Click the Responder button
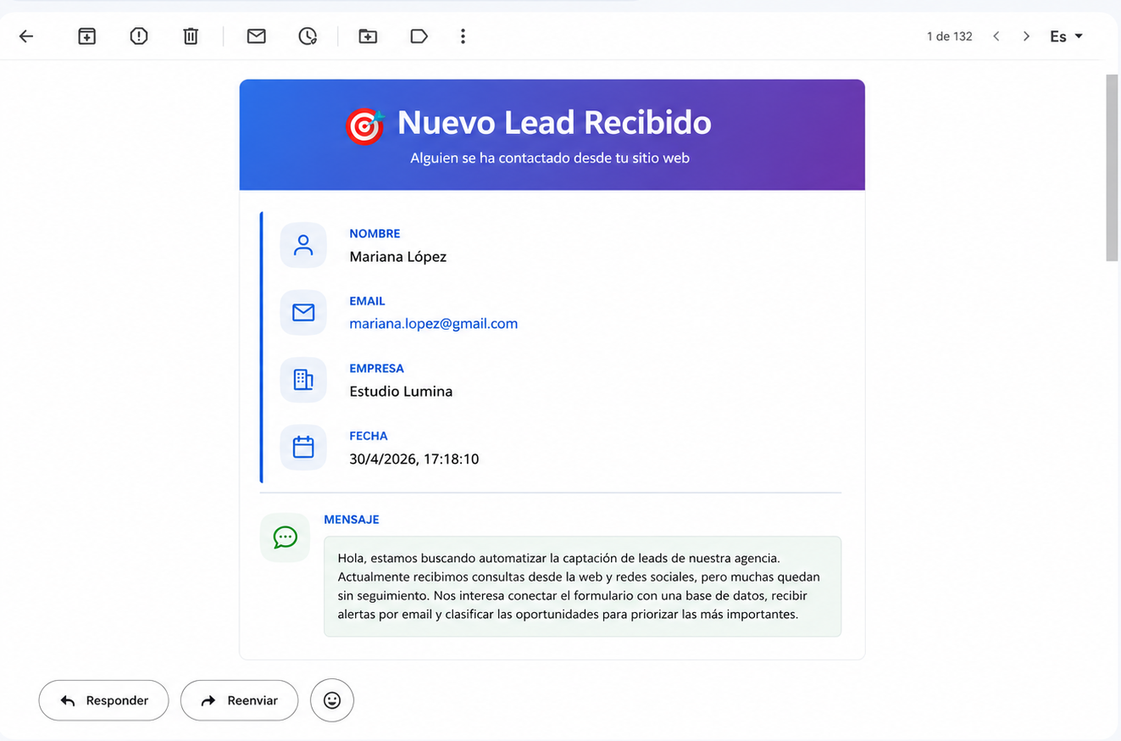This screenshot has width=1121, height=741. [103, 700]
